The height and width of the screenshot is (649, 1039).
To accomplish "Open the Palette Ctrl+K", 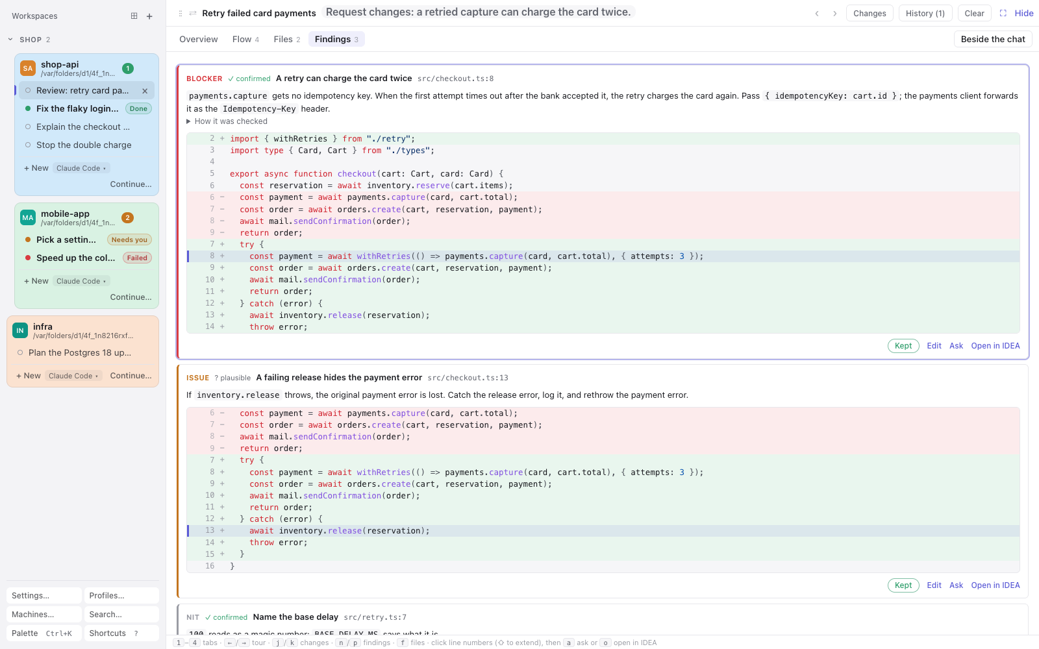I will 44,633.
